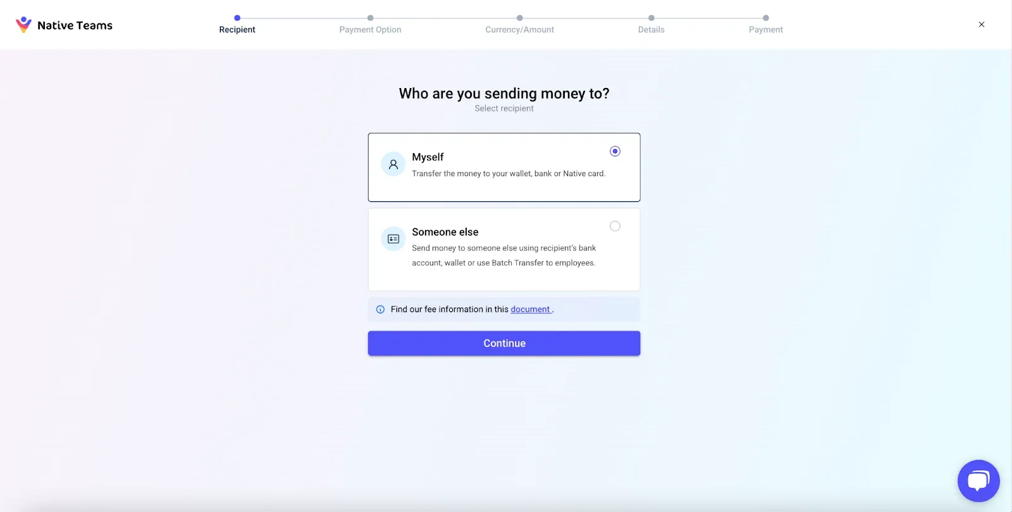Go to the Payment Option step
This screenshot has height=512, width=1012.
(x=370, y=30)
